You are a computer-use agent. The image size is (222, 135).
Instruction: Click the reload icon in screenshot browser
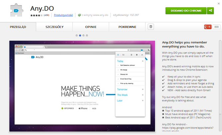(x=22, y=50)
